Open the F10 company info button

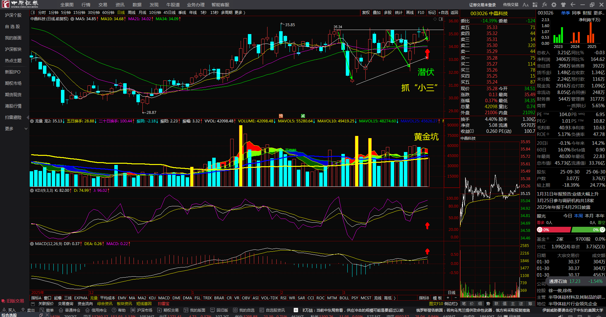[x=421, y=13]
